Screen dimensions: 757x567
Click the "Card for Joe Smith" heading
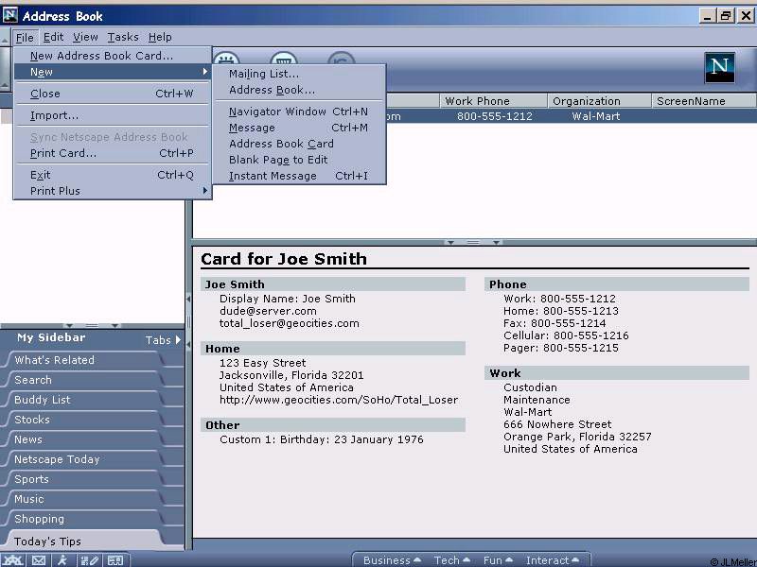click(x=284, y=259)
